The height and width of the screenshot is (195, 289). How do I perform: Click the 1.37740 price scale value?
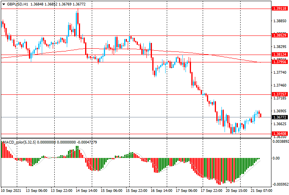point(280,73)
